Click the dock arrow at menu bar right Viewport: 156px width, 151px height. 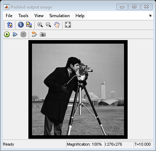(150, 15)
